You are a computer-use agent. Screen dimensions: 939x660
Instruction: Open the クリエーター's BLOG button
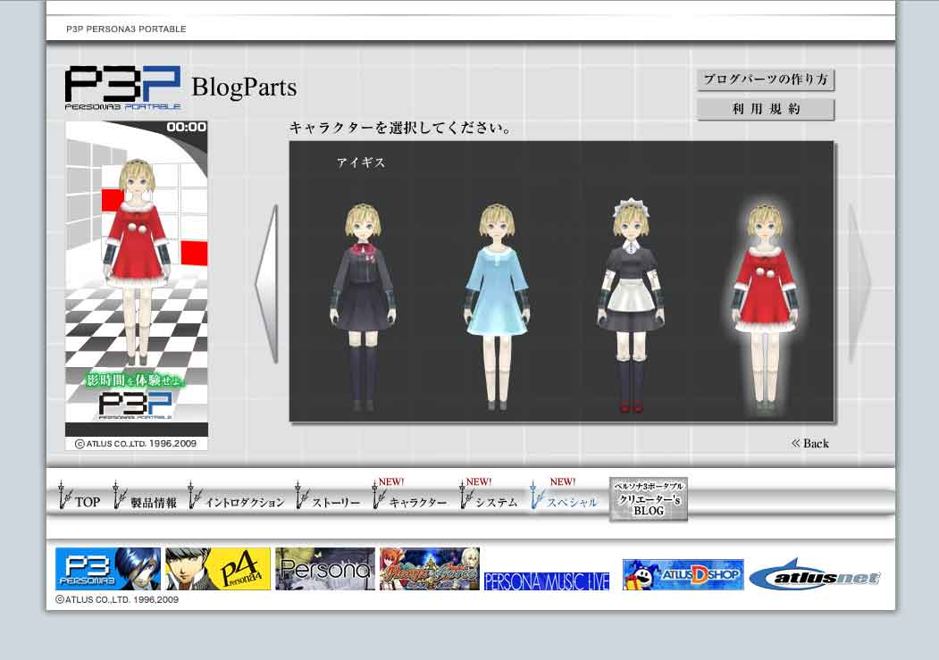pos(649,499)
